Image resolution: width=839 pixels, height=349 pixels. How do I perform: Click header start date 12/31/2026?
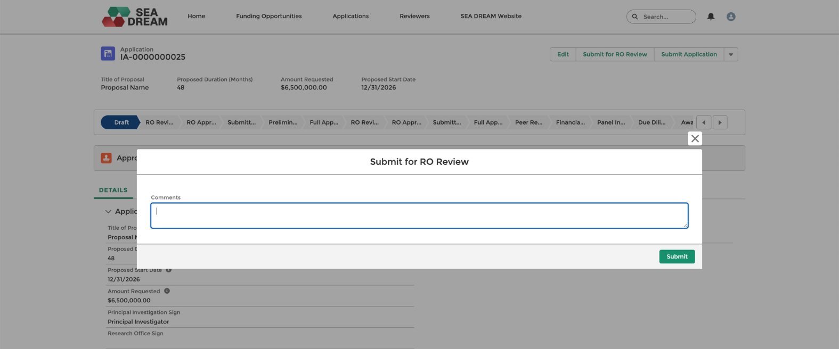click(378, 87)
